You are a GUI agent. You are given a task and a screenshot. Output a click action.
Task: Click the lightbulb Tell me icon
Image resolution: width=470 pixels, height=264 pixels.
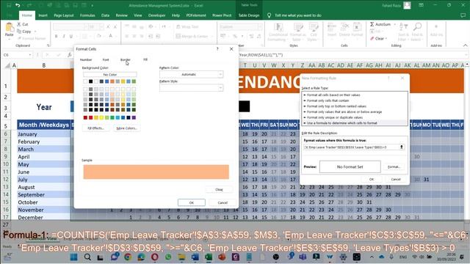click(269, 15)
